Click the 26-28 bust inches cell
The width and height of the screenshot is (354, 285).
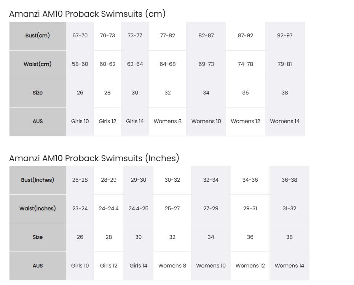tap(80, 180)
